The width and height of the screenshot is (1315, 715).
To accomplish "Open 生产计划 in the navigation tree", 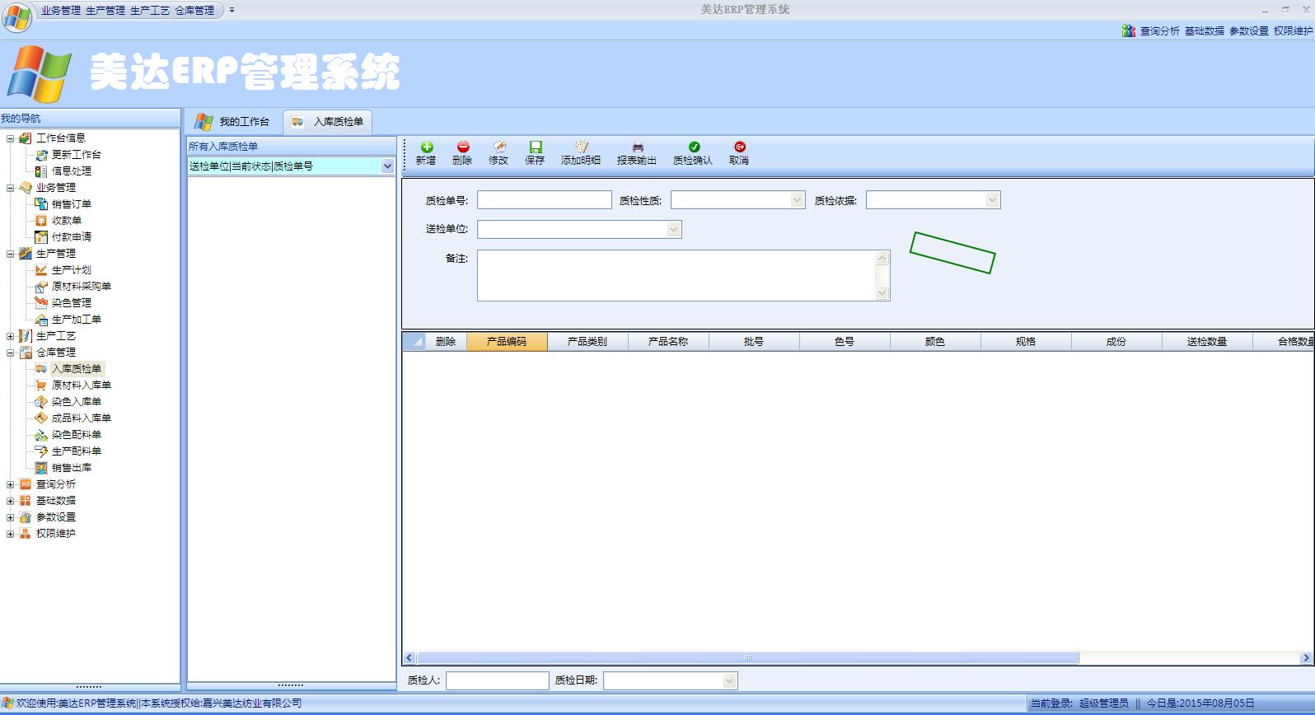I will [72, 269].
